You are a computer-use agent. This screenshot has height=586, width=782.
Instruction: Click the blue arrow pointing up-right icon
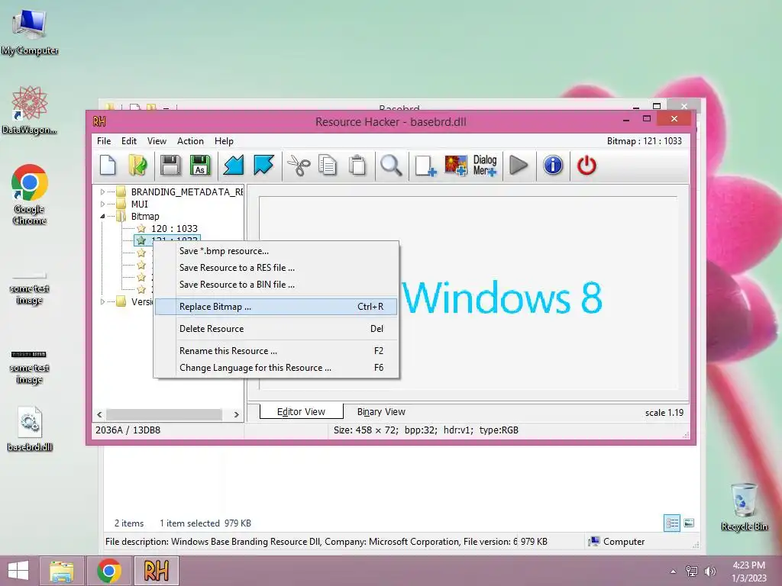tap(263, 166)
